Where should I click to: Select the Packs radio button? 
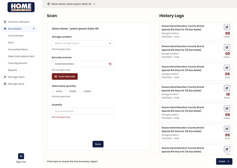(66, 91)
